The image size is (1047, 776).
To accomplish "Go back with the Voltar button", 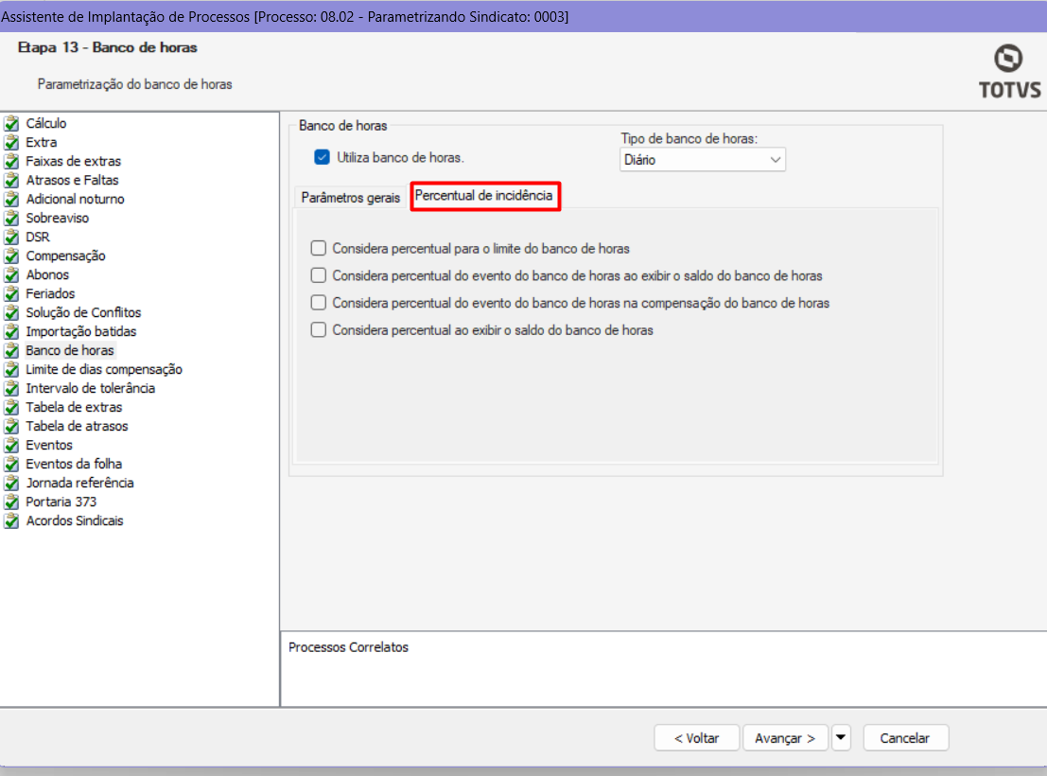I will point(696,738).
